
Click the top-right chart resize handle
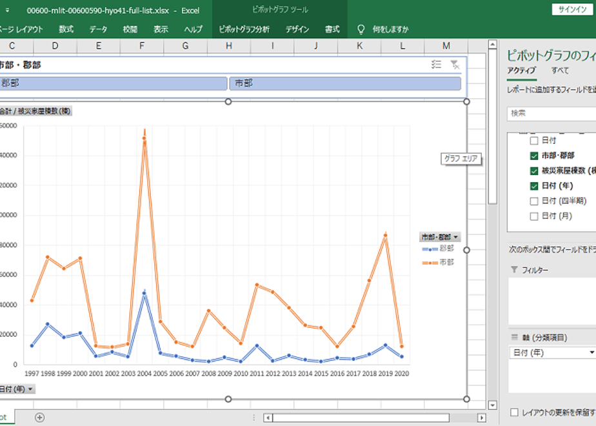(467, 101)
